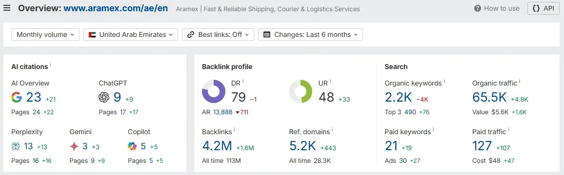Click Gemini Pages count 9
This screenshot has height=175, width=564.
pos(92,160)
